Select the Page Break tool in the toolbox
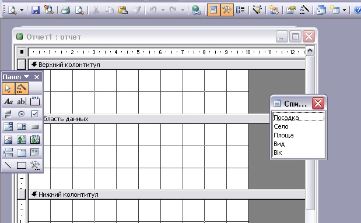Screen dimensions: 361x223 point(8,153)
